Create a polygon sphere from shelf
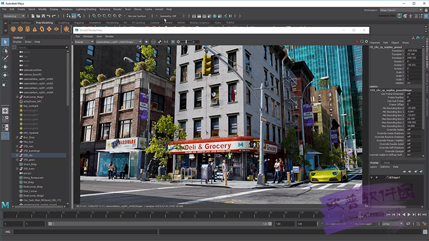429x241 pixels. pyautogui.click(x=13, y=29)
